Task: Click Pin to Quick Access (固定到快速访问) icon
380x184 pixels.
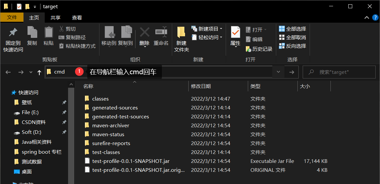Action: tap(13, 32)
